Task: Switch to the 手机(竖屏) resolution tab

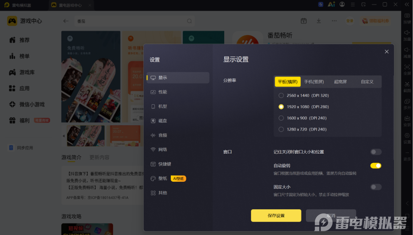Action: point(314,81)
